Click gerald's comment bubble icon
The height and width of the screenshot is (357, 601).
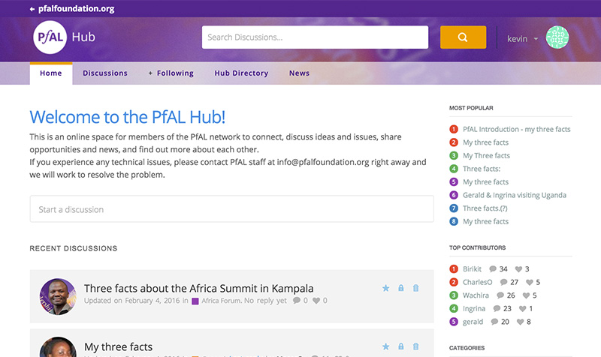494,322
